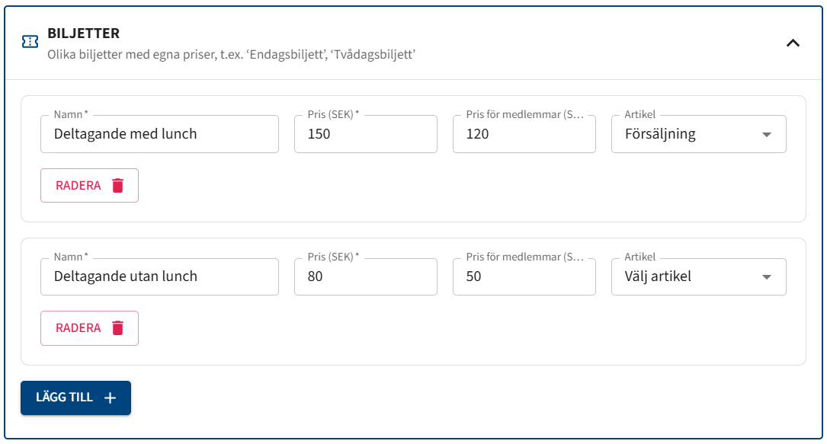Click member price field showing 50
Viewport: 827px width, 444px height.
tap(524, 276)
